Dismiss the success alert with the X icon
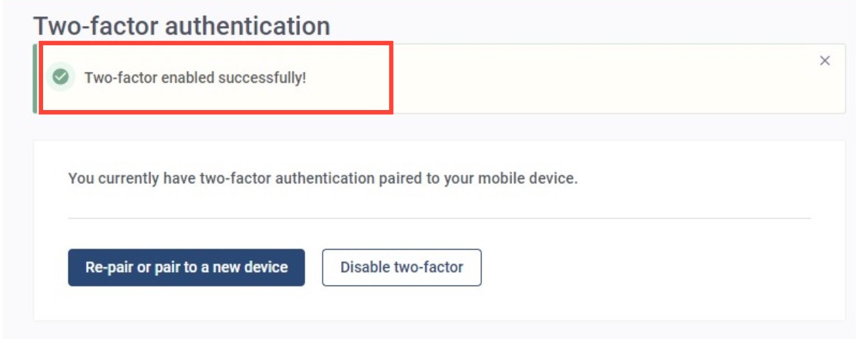The image size is (864, 339). (824, 61)
